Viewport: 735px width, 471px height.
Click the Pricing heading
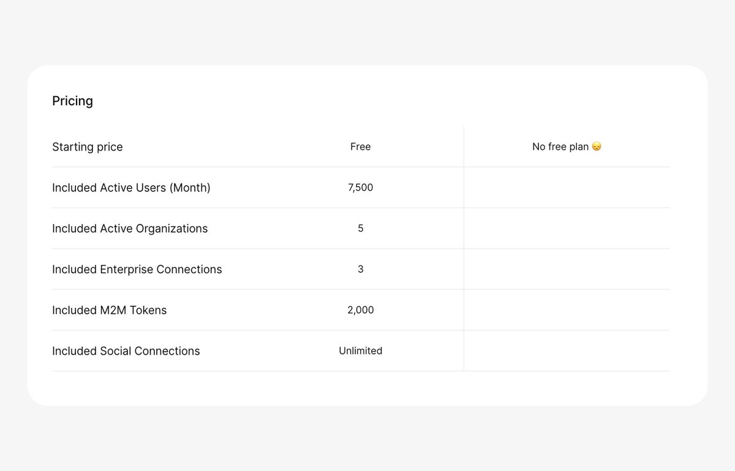pyautogui.click(x=72, y=101)
